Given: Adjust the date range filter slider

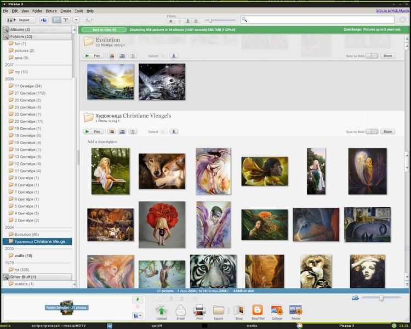Looking at the screenshot, I should click(x=210, y=20).
